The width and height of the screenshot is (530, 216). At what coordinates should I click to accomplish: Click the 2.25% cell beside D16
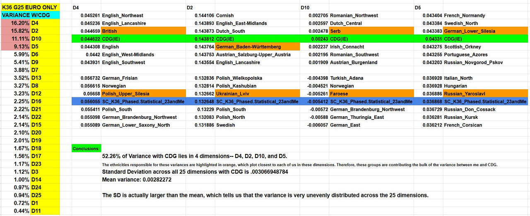(x=15, y=101)
